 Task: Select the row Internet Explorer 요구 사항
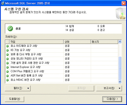(x=62, y=67)
